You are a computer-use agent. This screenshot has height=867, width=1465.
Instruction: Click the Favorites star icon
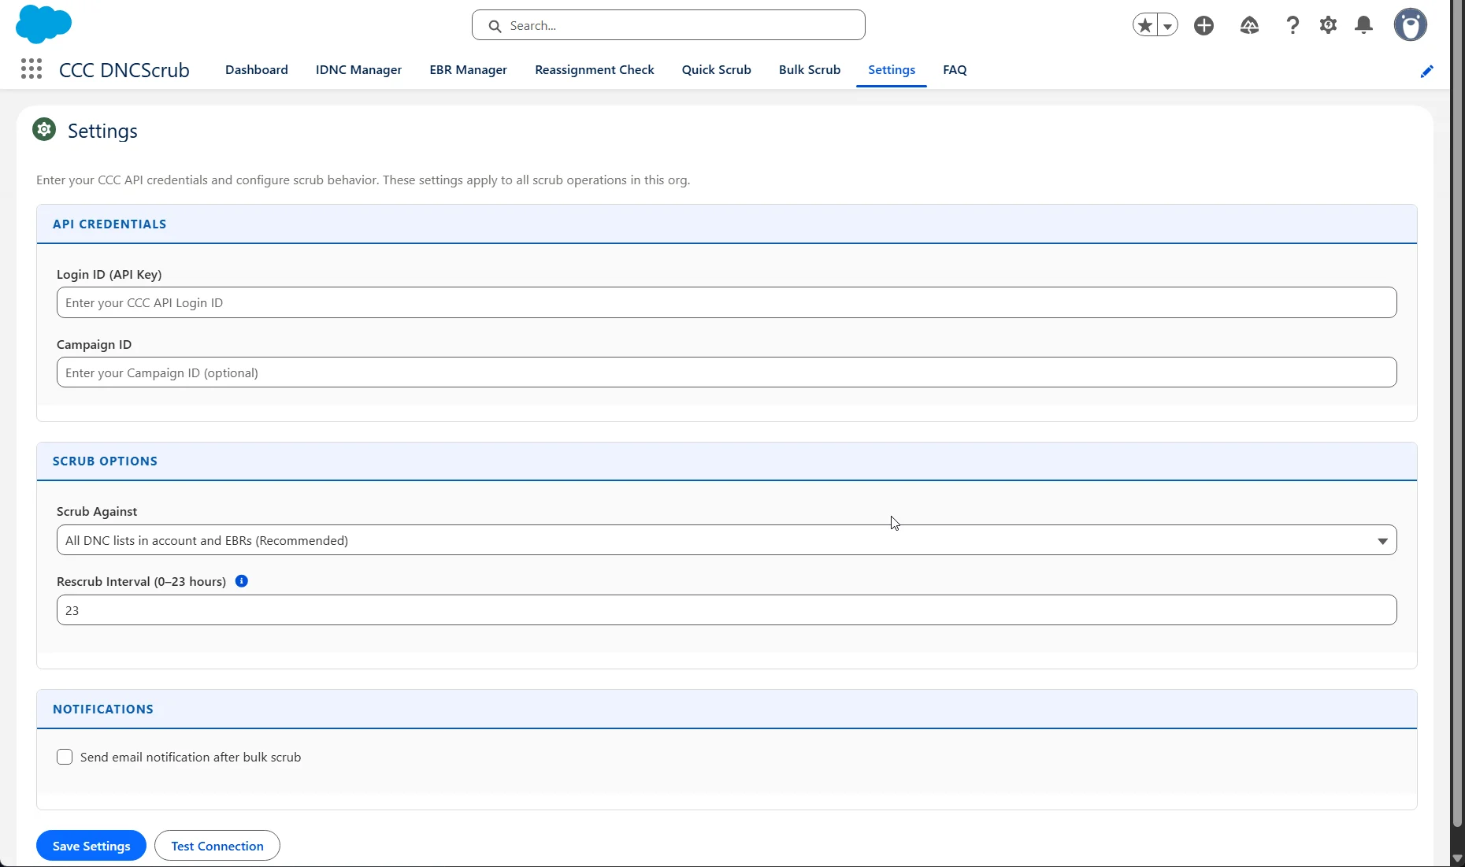[1145, 25]
